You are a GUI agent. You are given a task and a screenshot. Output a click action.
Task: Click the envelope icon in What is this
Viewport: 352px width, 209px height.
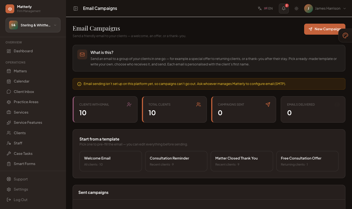click(82, 54)
